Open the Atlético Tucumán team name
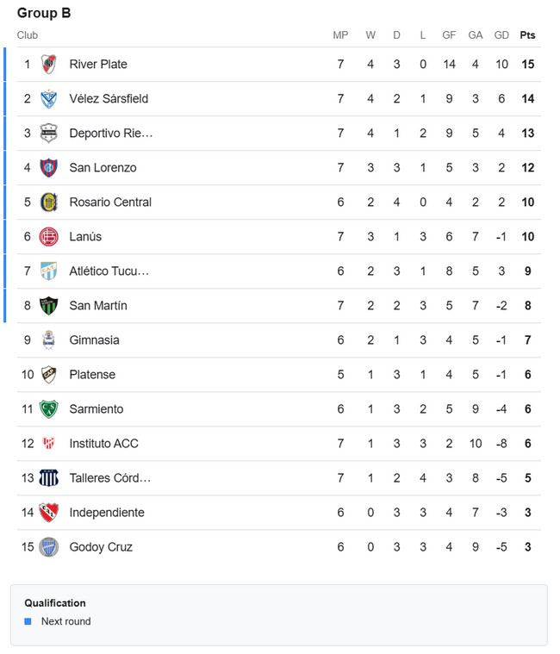Image resolution: width=560 pixels, height=654 pixels. click(x=109, y=271)
